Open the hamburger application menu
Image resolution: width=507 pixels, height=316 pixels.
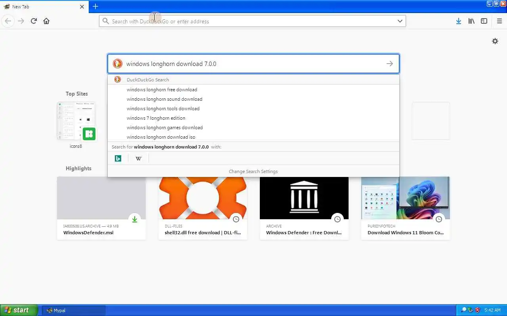coord(499,21)
